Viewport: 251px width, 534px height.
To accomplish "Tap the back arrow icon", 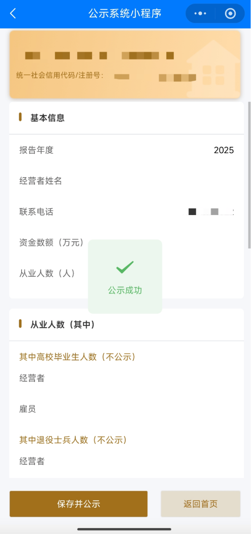I will coord(13,14).
